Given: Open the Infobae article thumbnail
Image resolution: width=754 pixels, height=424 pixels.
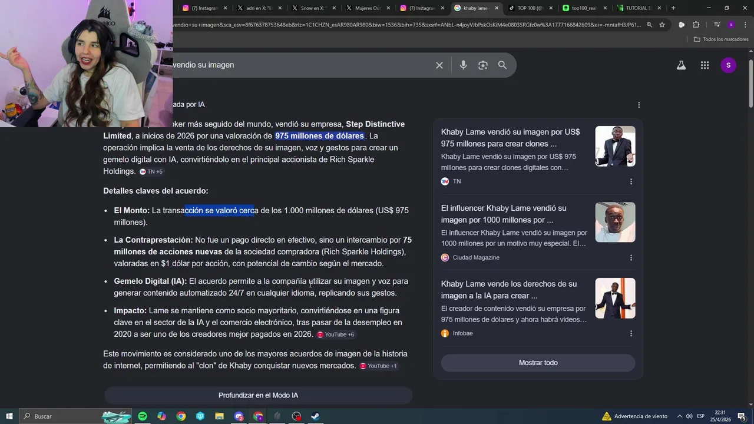Looking at the screenshot, I should (615, 299).
